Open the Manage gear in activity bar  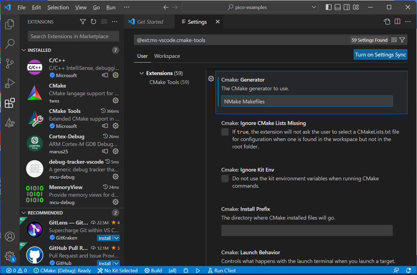[x=9, y=256]
